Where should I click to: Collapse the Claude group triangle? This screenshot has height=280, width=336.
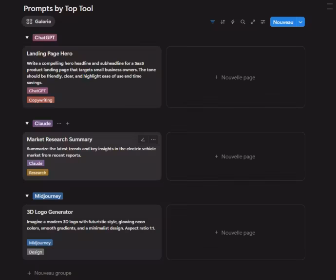27,123
